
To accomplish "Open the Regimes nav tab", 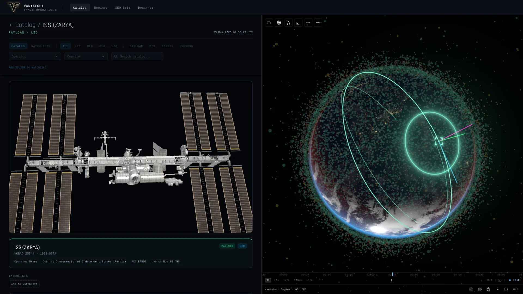I will click(101, 8).
